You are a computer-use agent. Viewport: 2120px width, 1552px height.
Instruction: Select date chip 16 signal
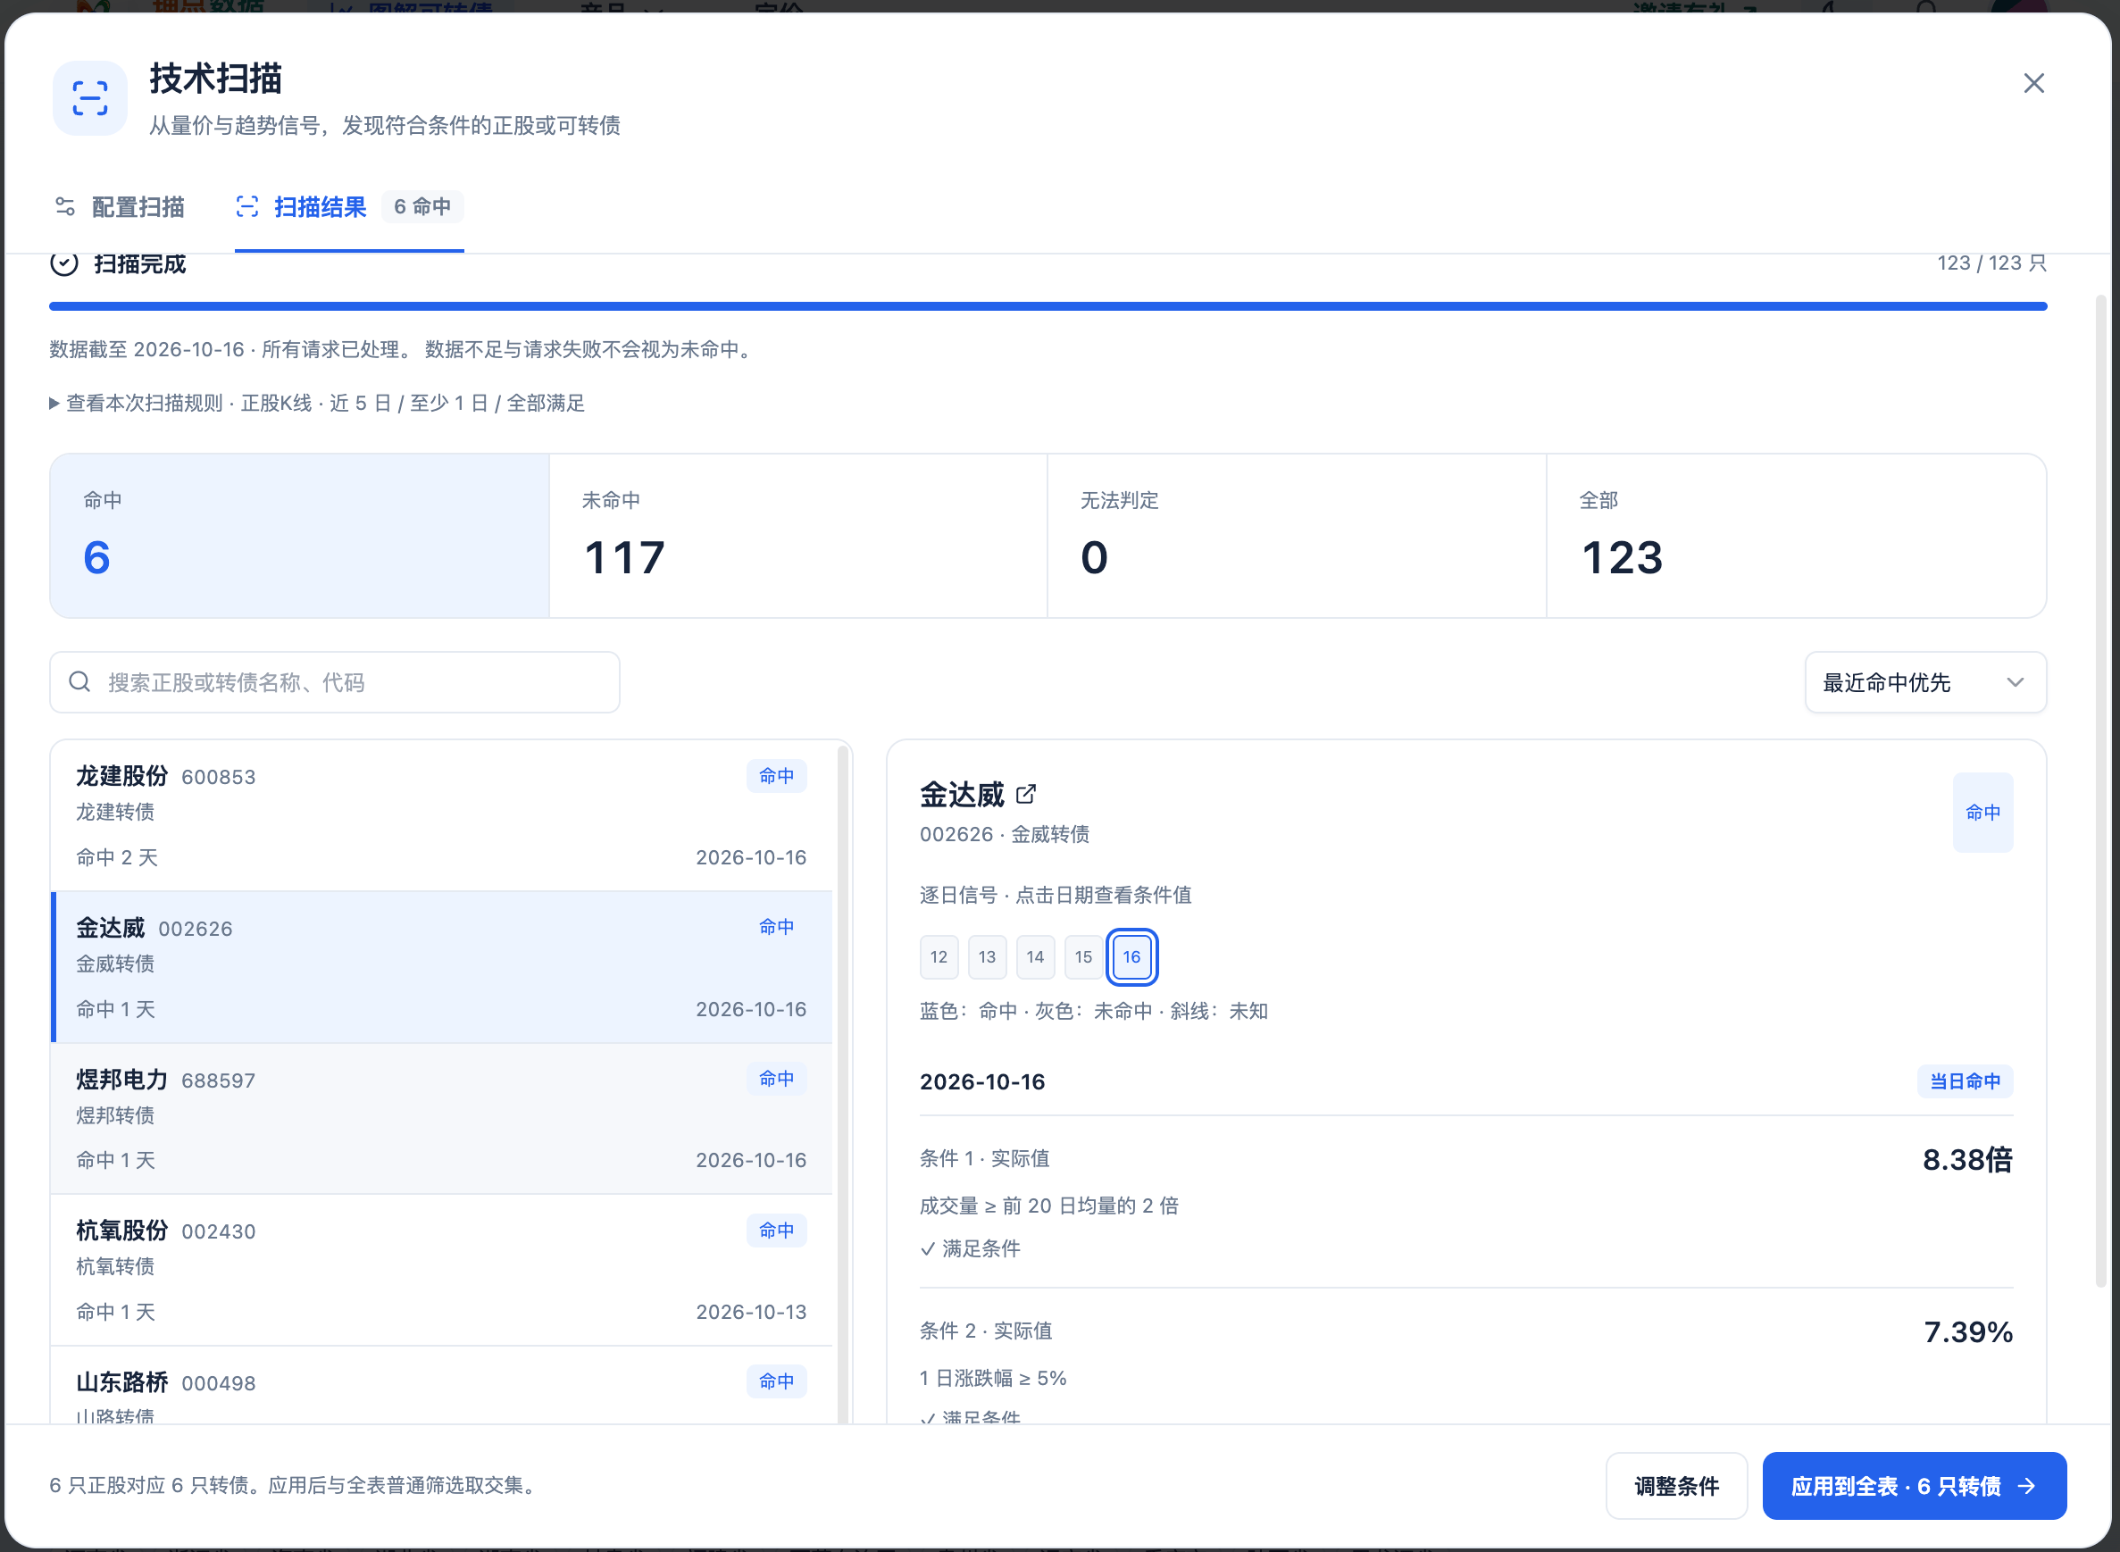(x=1131, y=956)
